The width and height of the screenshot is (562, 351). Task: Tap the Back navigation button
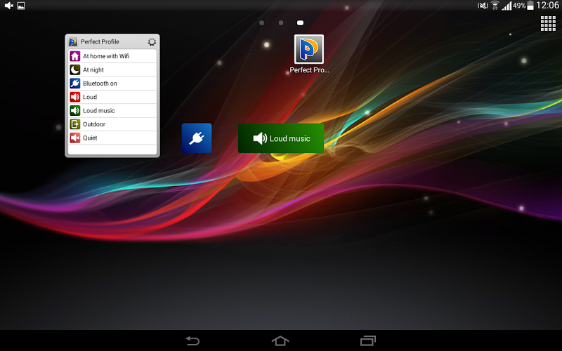pyautogui.click(x=192, y=340)
